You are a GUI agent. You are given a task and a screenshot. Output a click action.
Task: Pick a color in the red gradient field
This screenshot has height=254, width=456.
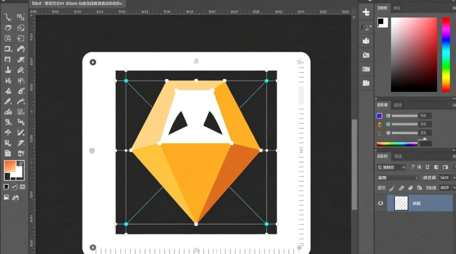click(x=414, y=55)
